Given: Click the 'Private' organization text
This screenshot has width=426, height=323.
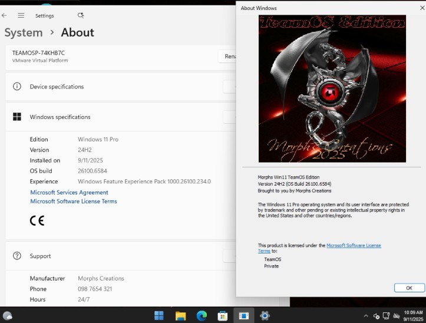Looking at the screenshot, I should click(272, 266).
